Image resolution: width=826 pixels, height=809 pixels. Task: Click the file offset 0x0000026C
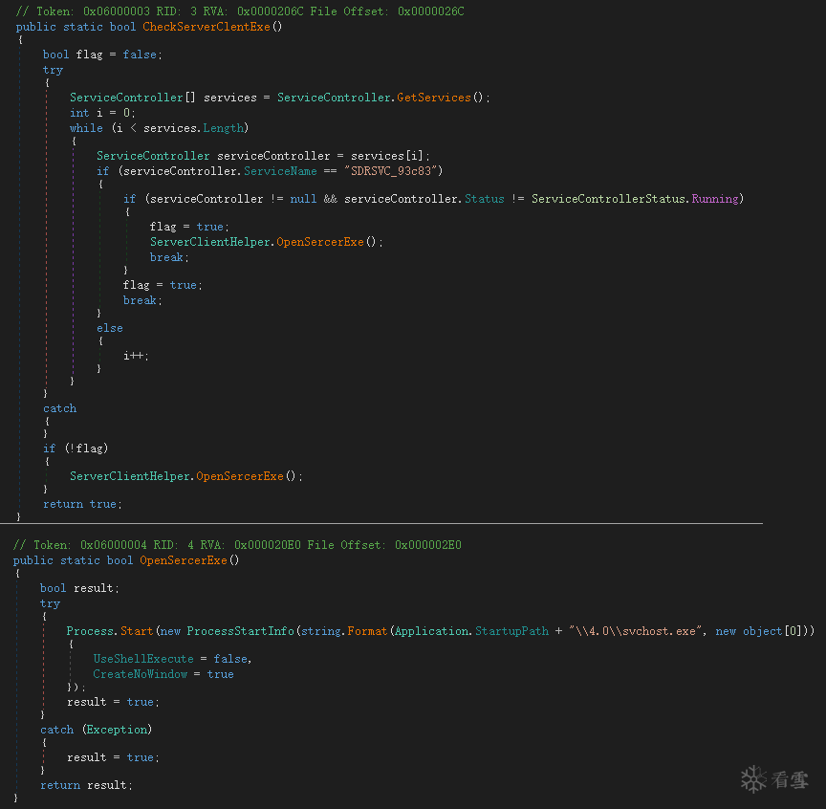[x=431, y=11]
